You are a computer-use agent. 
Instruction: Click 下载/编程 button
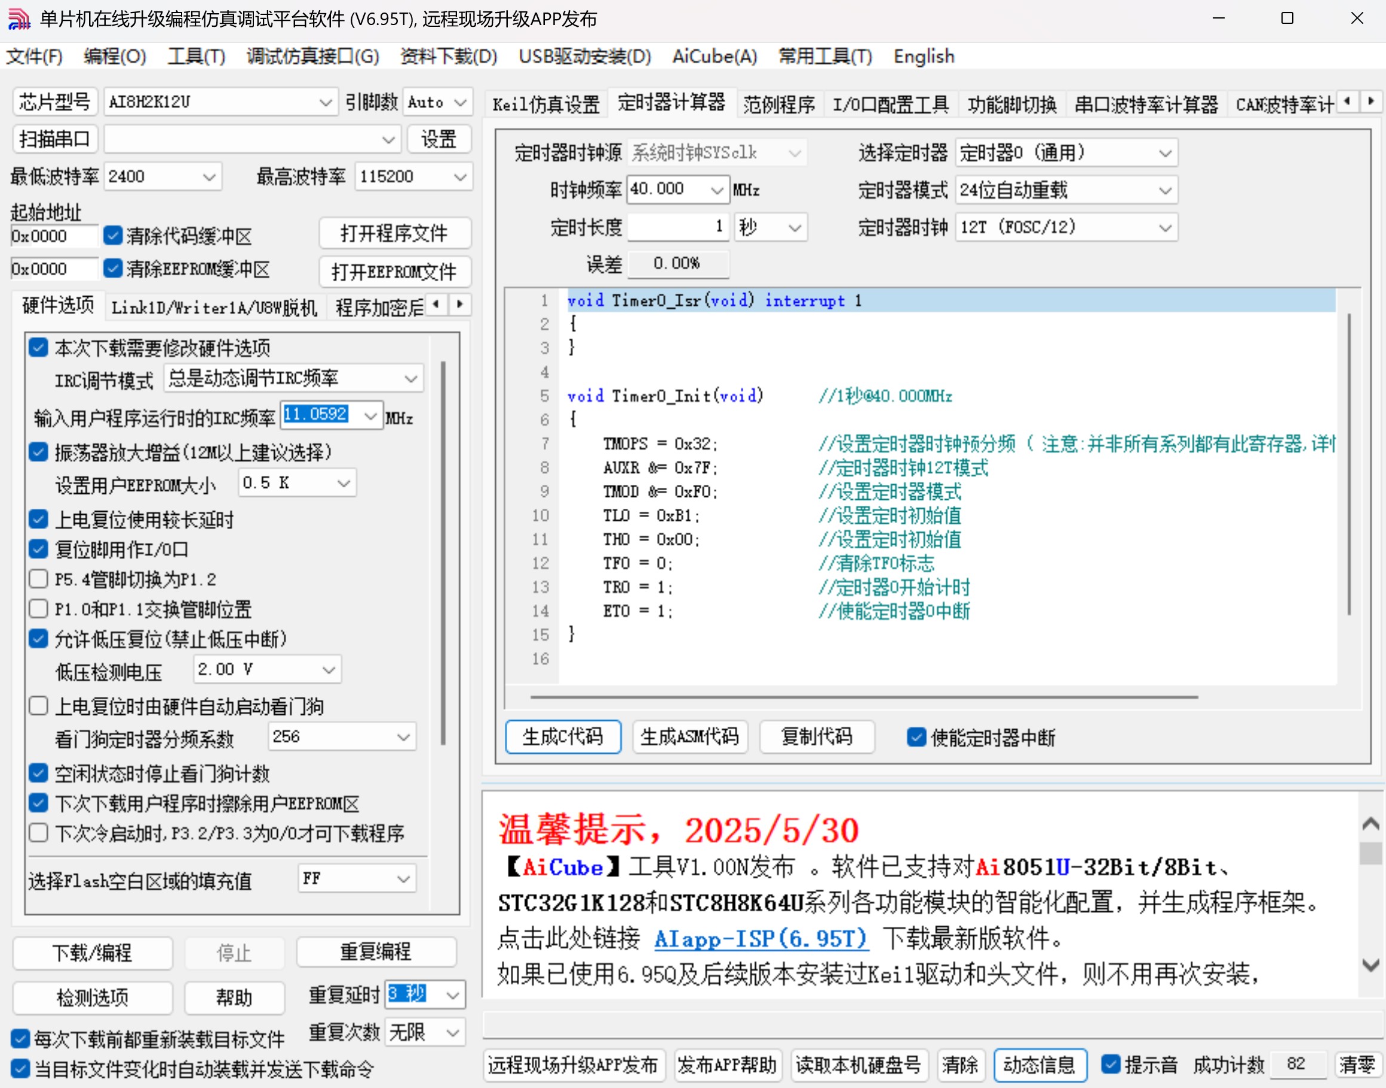pos(93,952)
